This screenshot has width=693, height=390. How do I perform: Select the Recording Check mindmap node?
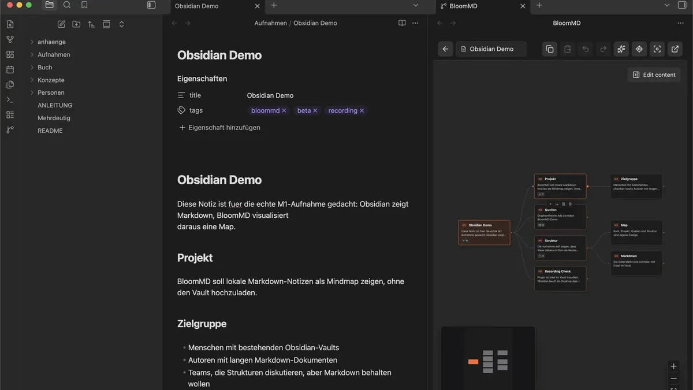point(560,278)
